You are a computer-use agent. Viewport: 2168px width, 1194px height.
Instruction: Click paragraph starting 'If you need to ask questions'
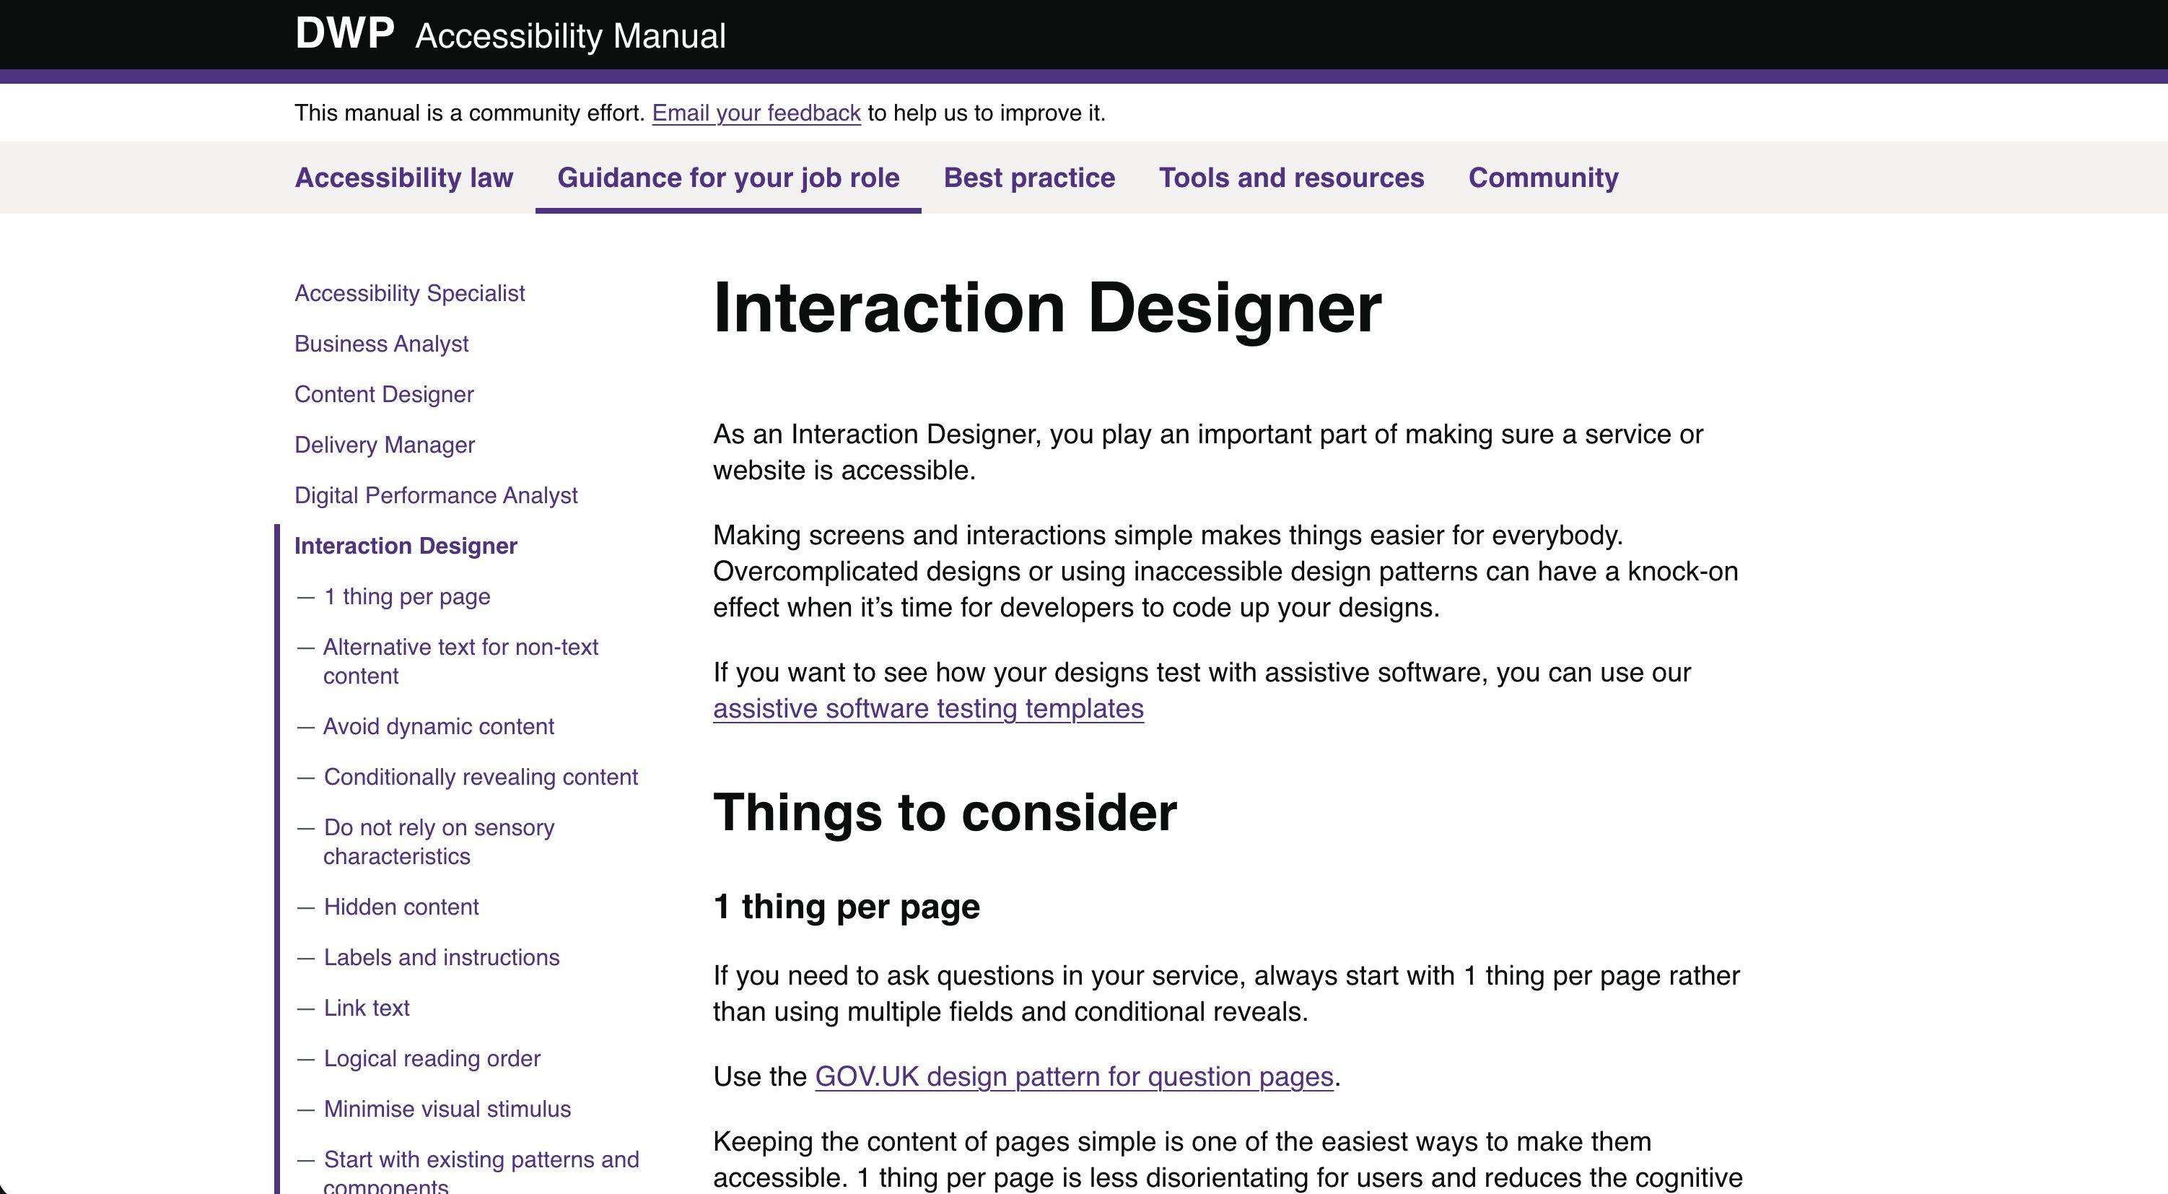pyautogui.click(x=1226, y=993)
